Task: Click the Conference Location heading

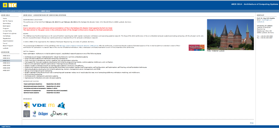Action: 33,20
